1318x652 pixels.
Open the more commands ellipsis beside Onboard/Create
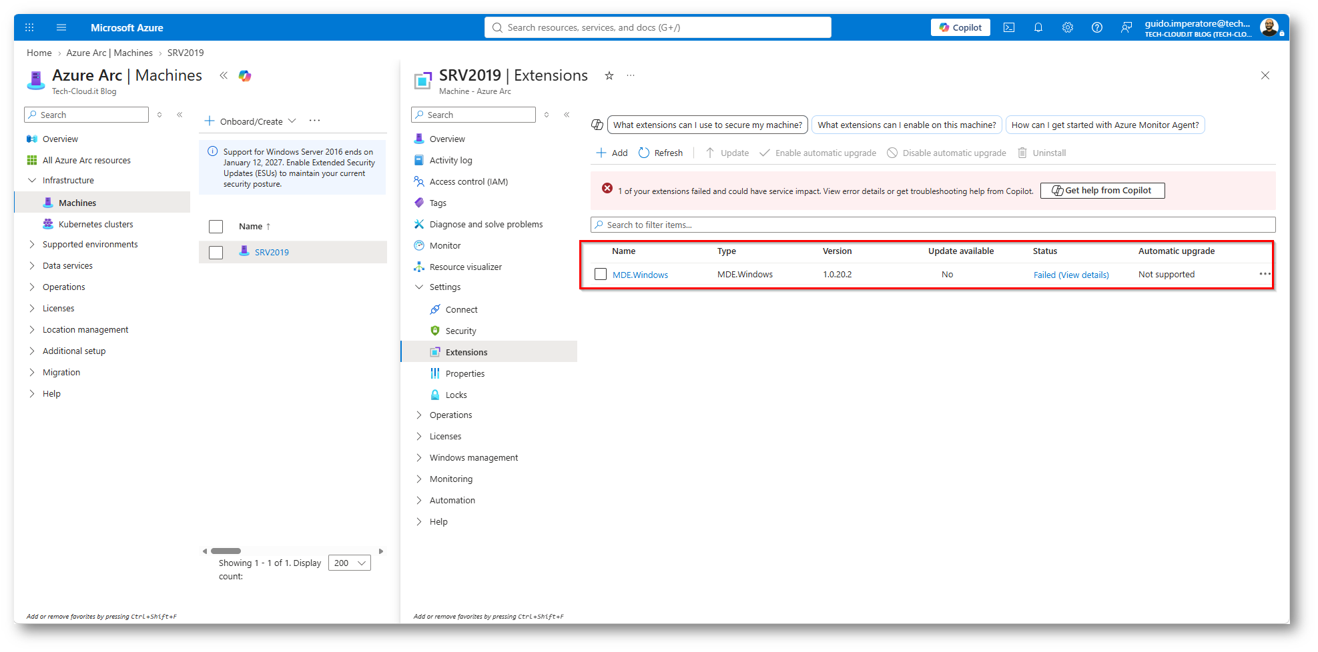pyautogui.click(x=315, y=121)
